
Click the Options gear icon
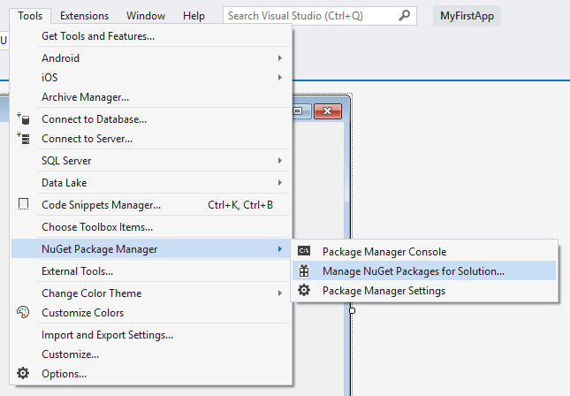pyautogui.click(x=23, y=373)
